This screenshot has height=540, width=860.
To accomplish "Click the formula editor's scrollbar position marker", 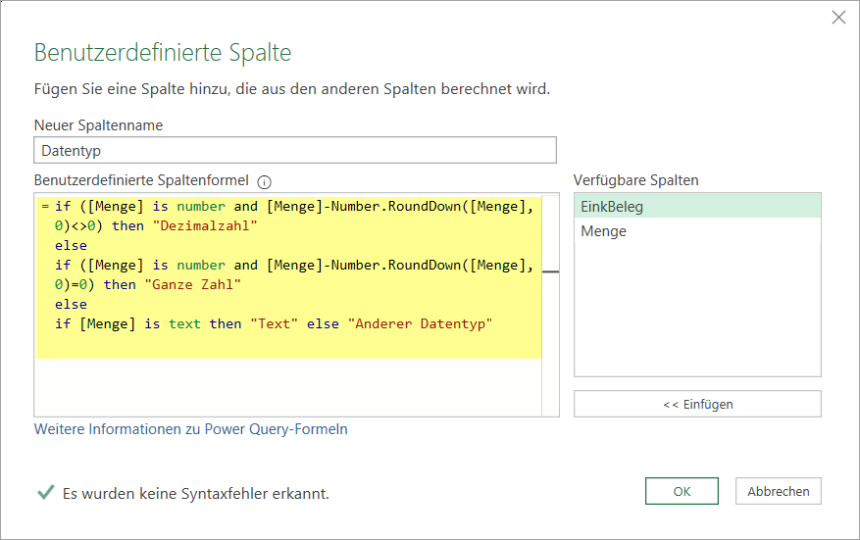I will point(550,271).
